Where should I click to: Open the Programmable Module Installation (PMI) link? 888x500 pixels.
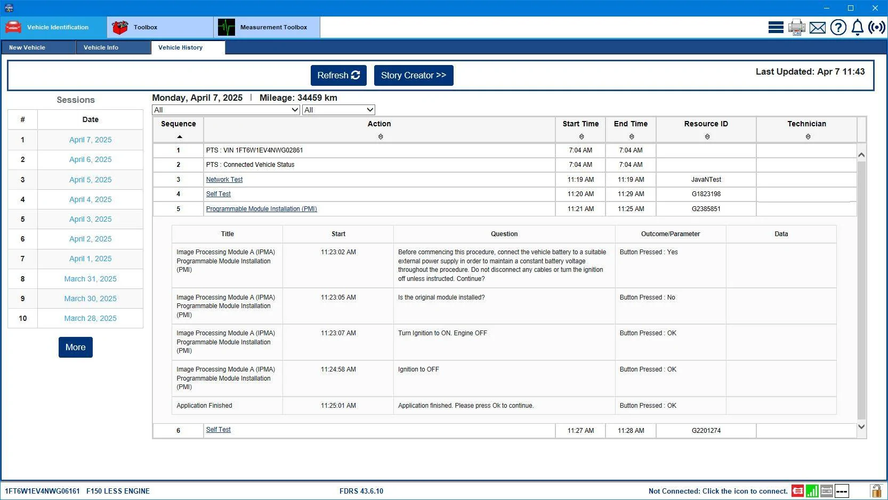(x=261, y=209)
